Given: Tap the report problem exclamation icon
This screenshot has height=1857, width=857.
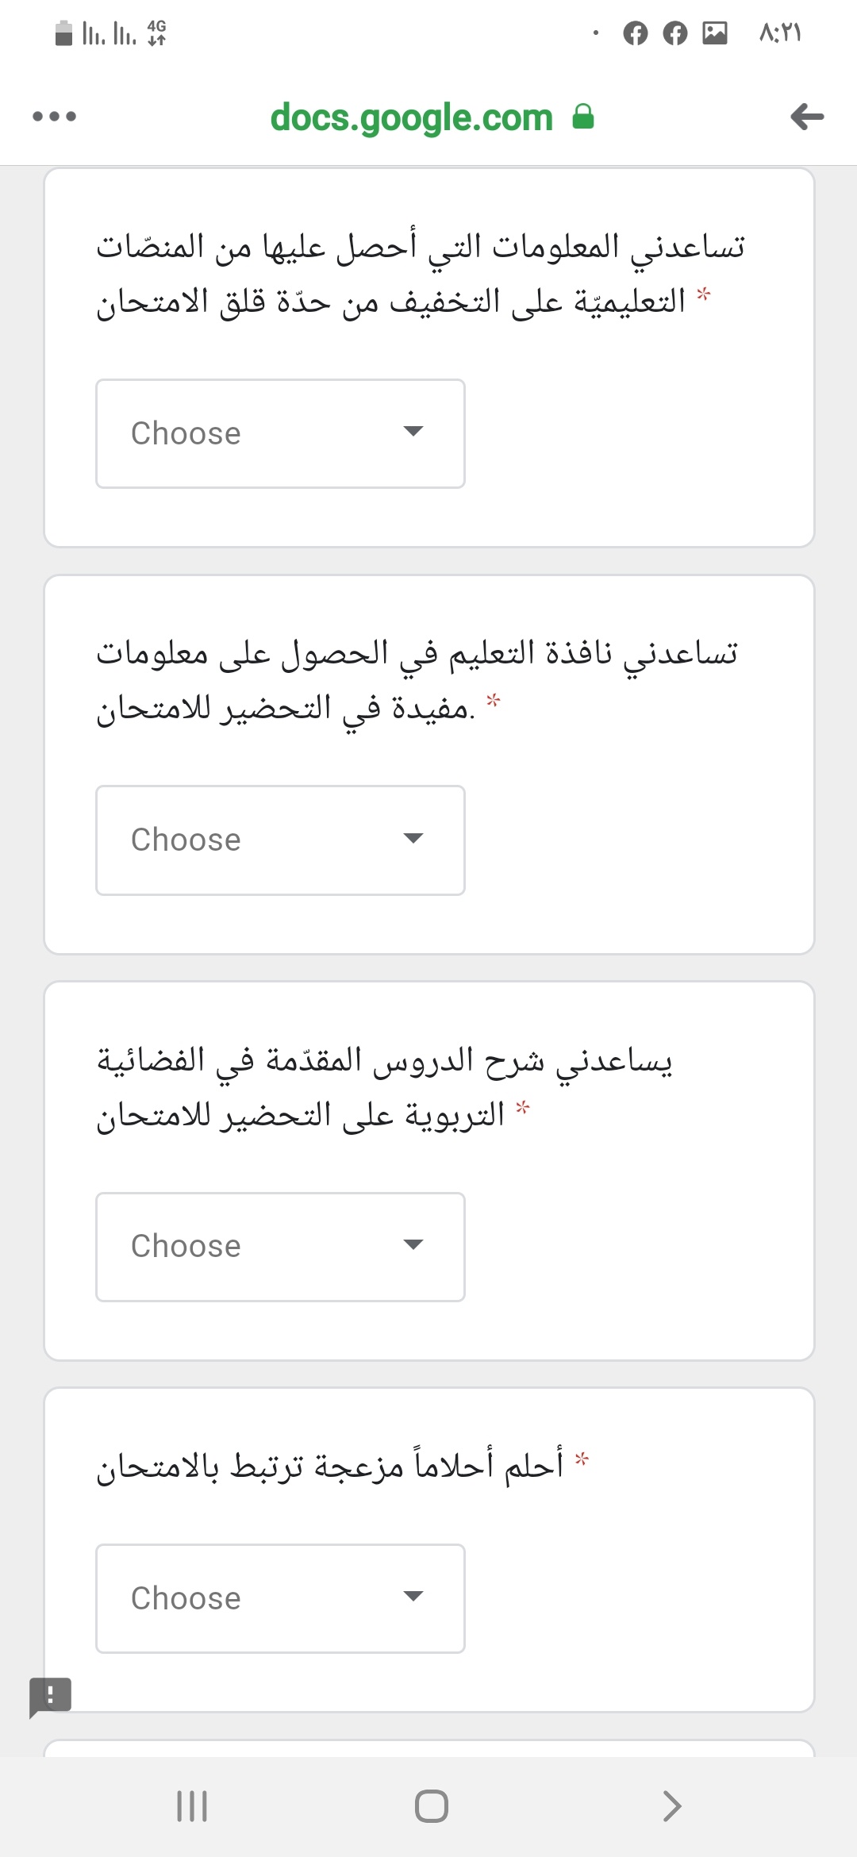Looking at the screenshot, I should pos(50,1697).
